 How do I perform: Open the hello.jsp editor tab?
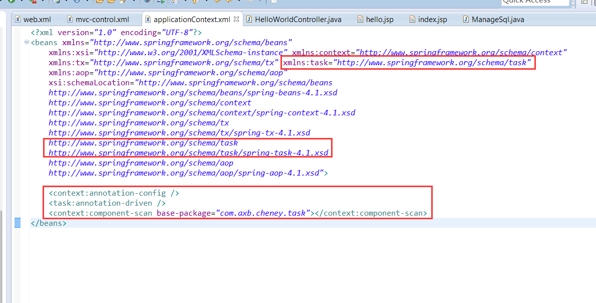tap(375, 20)
